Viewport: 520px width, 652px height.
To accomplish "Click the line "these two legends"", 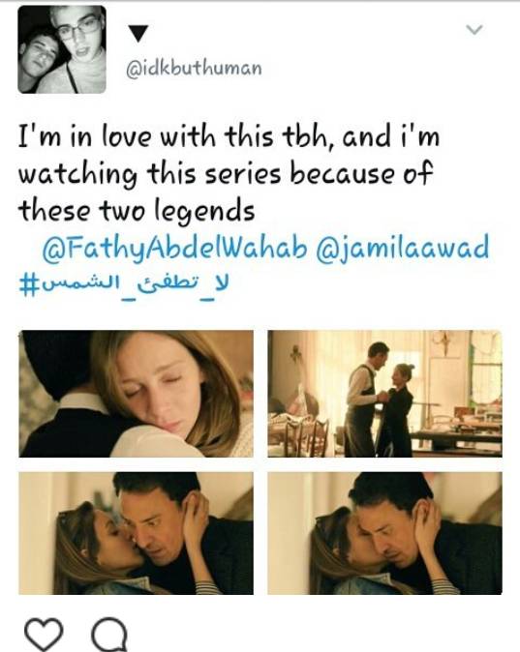I will coord(137,210).
